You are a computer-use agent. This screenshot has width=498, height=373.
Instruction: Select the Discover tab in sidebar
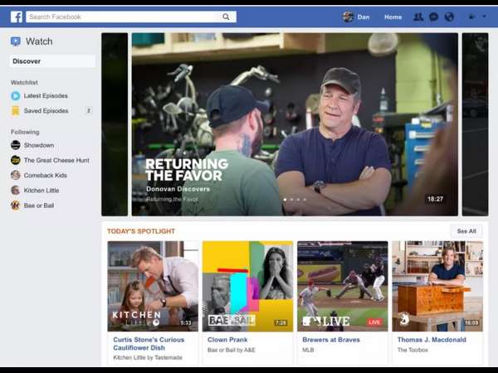pos(51,61)
